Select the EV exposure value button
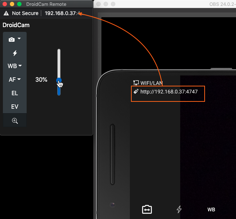The width and height of the screenshot is (236, 219). (x=15, y=107)
